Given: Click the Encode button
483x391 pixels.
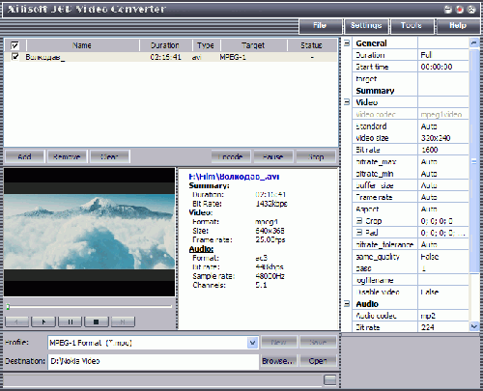Looking at the screenshot, I should tap(231, 156).
